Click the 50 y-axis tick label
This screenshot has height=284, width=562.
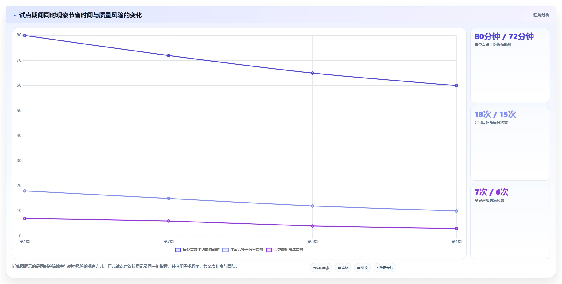pos(19,111)
